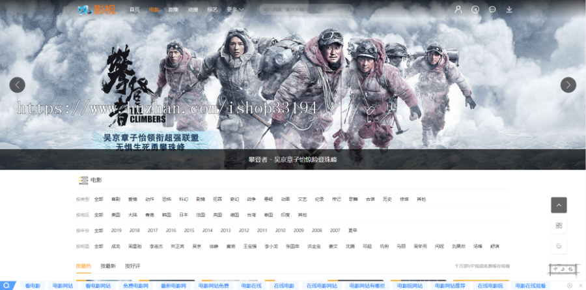586x290 pixels.
Task: Click the 影视 site logo
Action: [97, 10]
